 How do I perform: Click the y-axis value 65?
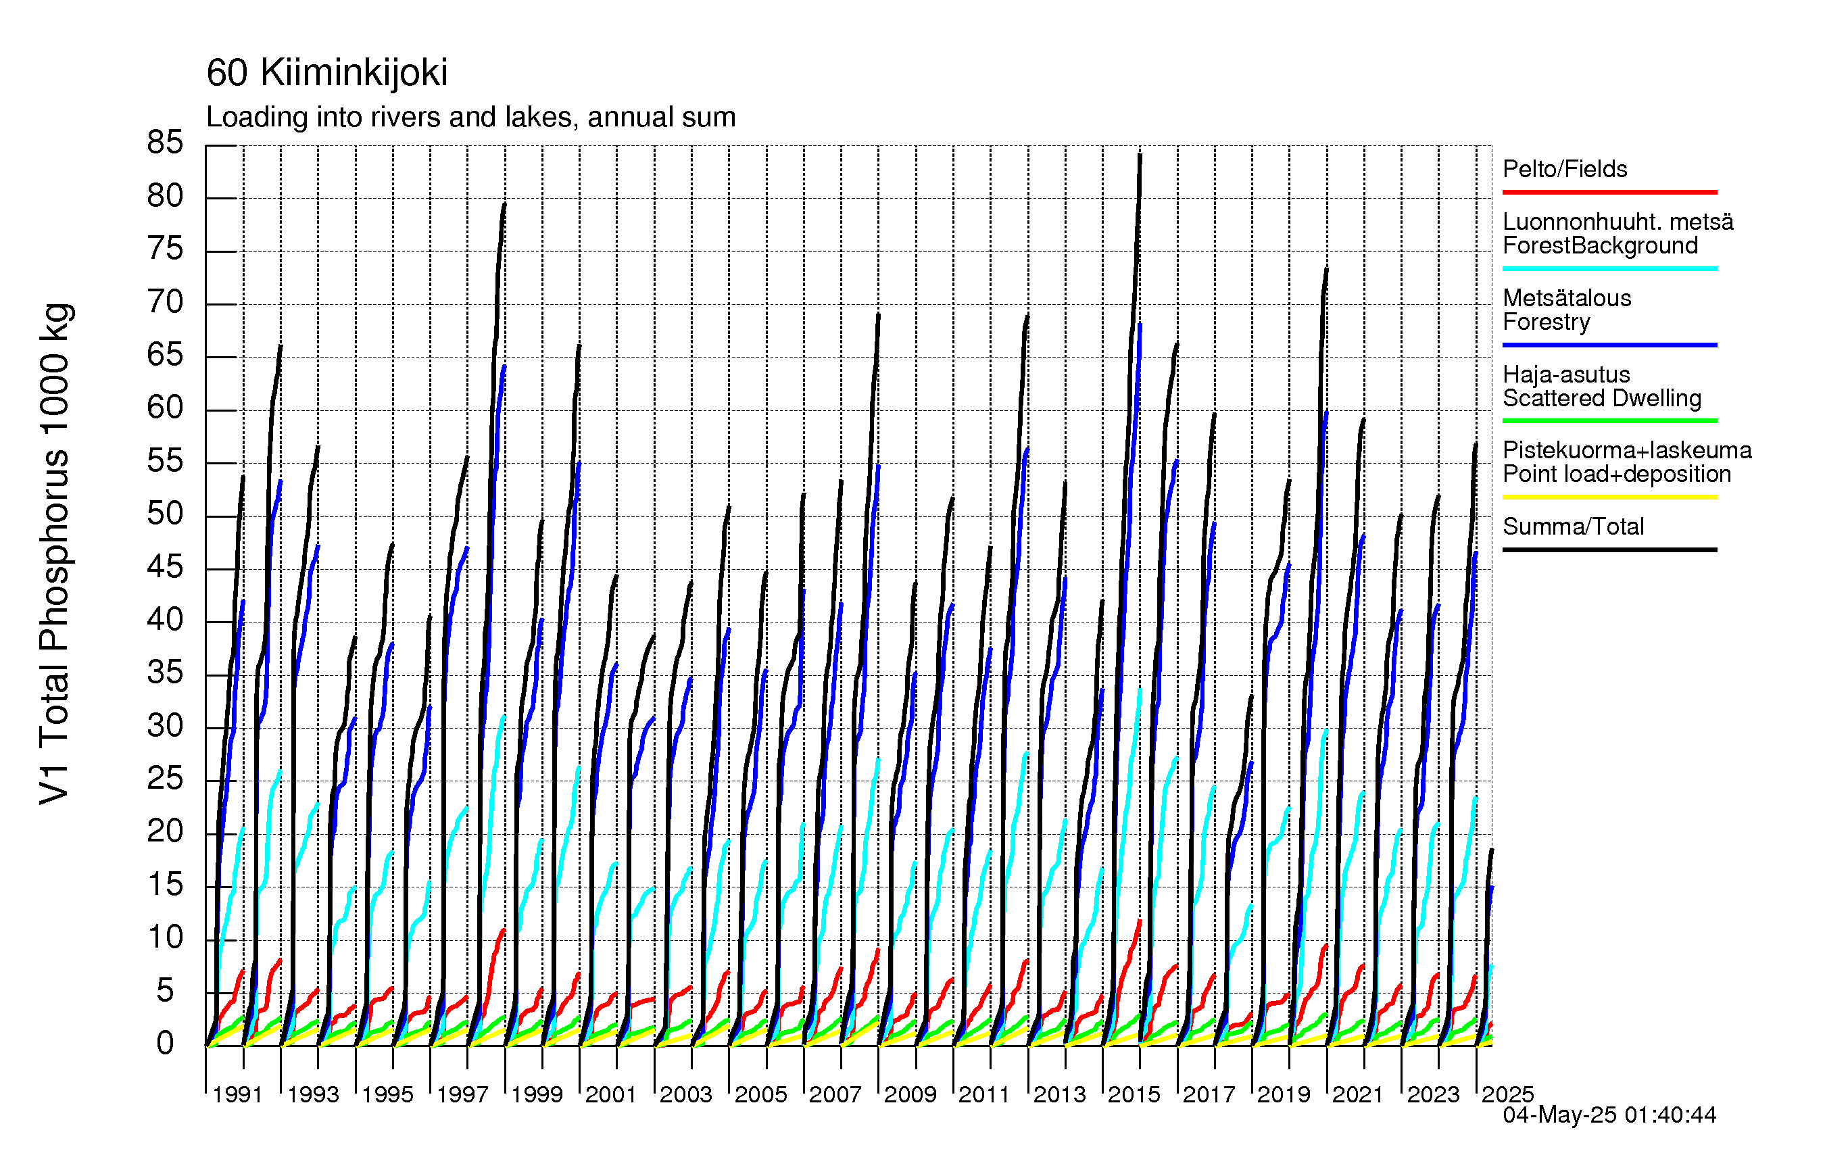(165, 355)
